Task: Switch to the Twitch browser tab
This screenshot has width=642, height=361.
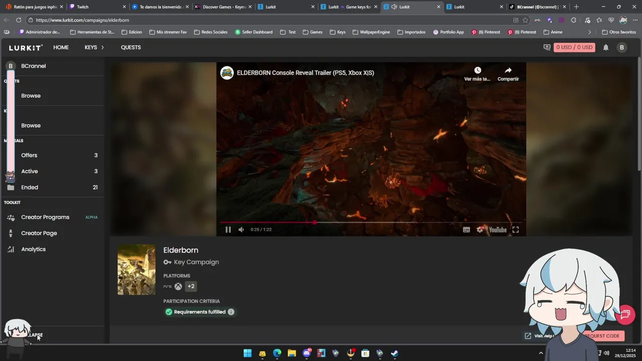Action: point(98,7)
